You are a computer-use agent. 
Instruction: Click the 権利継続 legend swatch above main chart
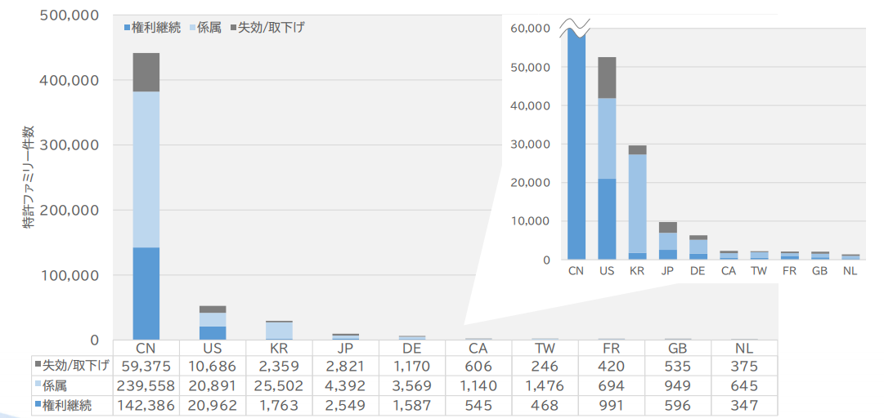pyautogui.click(x=127, y=27)
